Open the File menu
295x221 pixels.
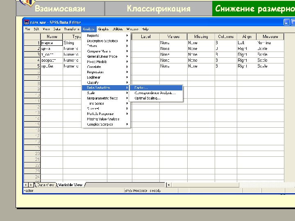(27, 29)
